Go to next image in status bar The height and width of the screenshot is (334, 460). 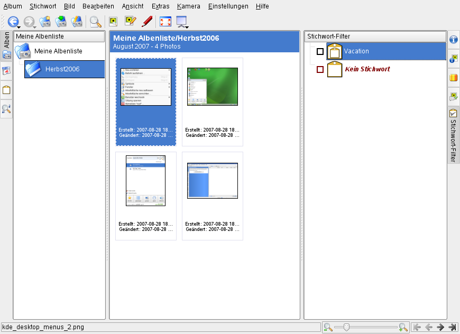pyautogui.click(x=440, y=327)
